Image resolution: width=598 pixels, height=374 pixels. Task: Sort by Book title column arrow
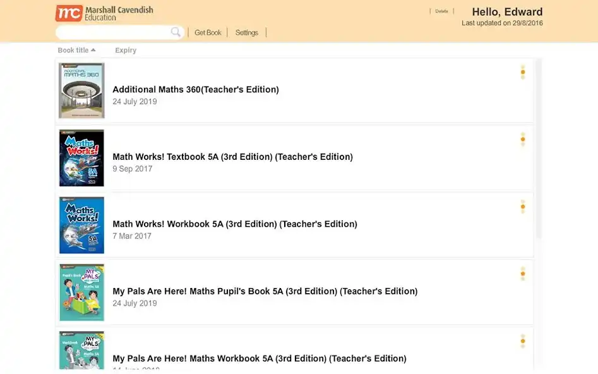coord(93,50)
